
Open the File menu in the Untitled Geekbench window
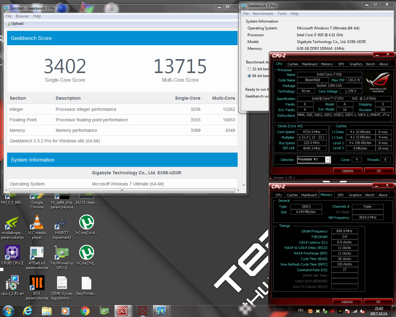tap(9, 16)
